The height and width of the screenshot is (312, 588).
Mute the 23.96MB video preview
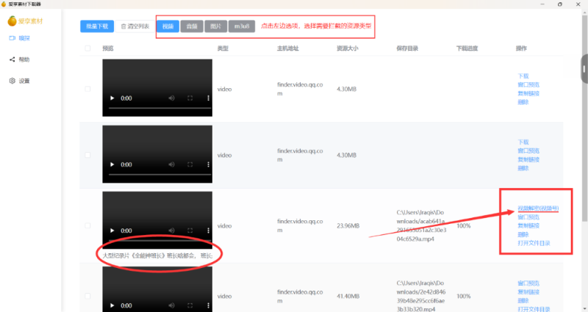tap(171, 231)
